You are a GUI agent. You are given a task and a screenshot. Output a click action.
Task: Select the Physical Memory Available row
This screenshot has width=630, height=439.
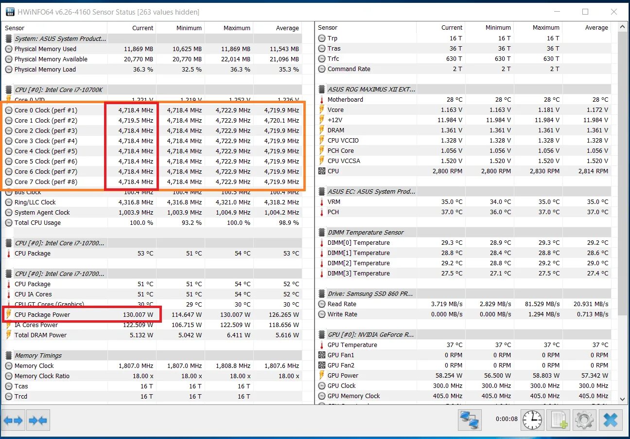[152, 59]
